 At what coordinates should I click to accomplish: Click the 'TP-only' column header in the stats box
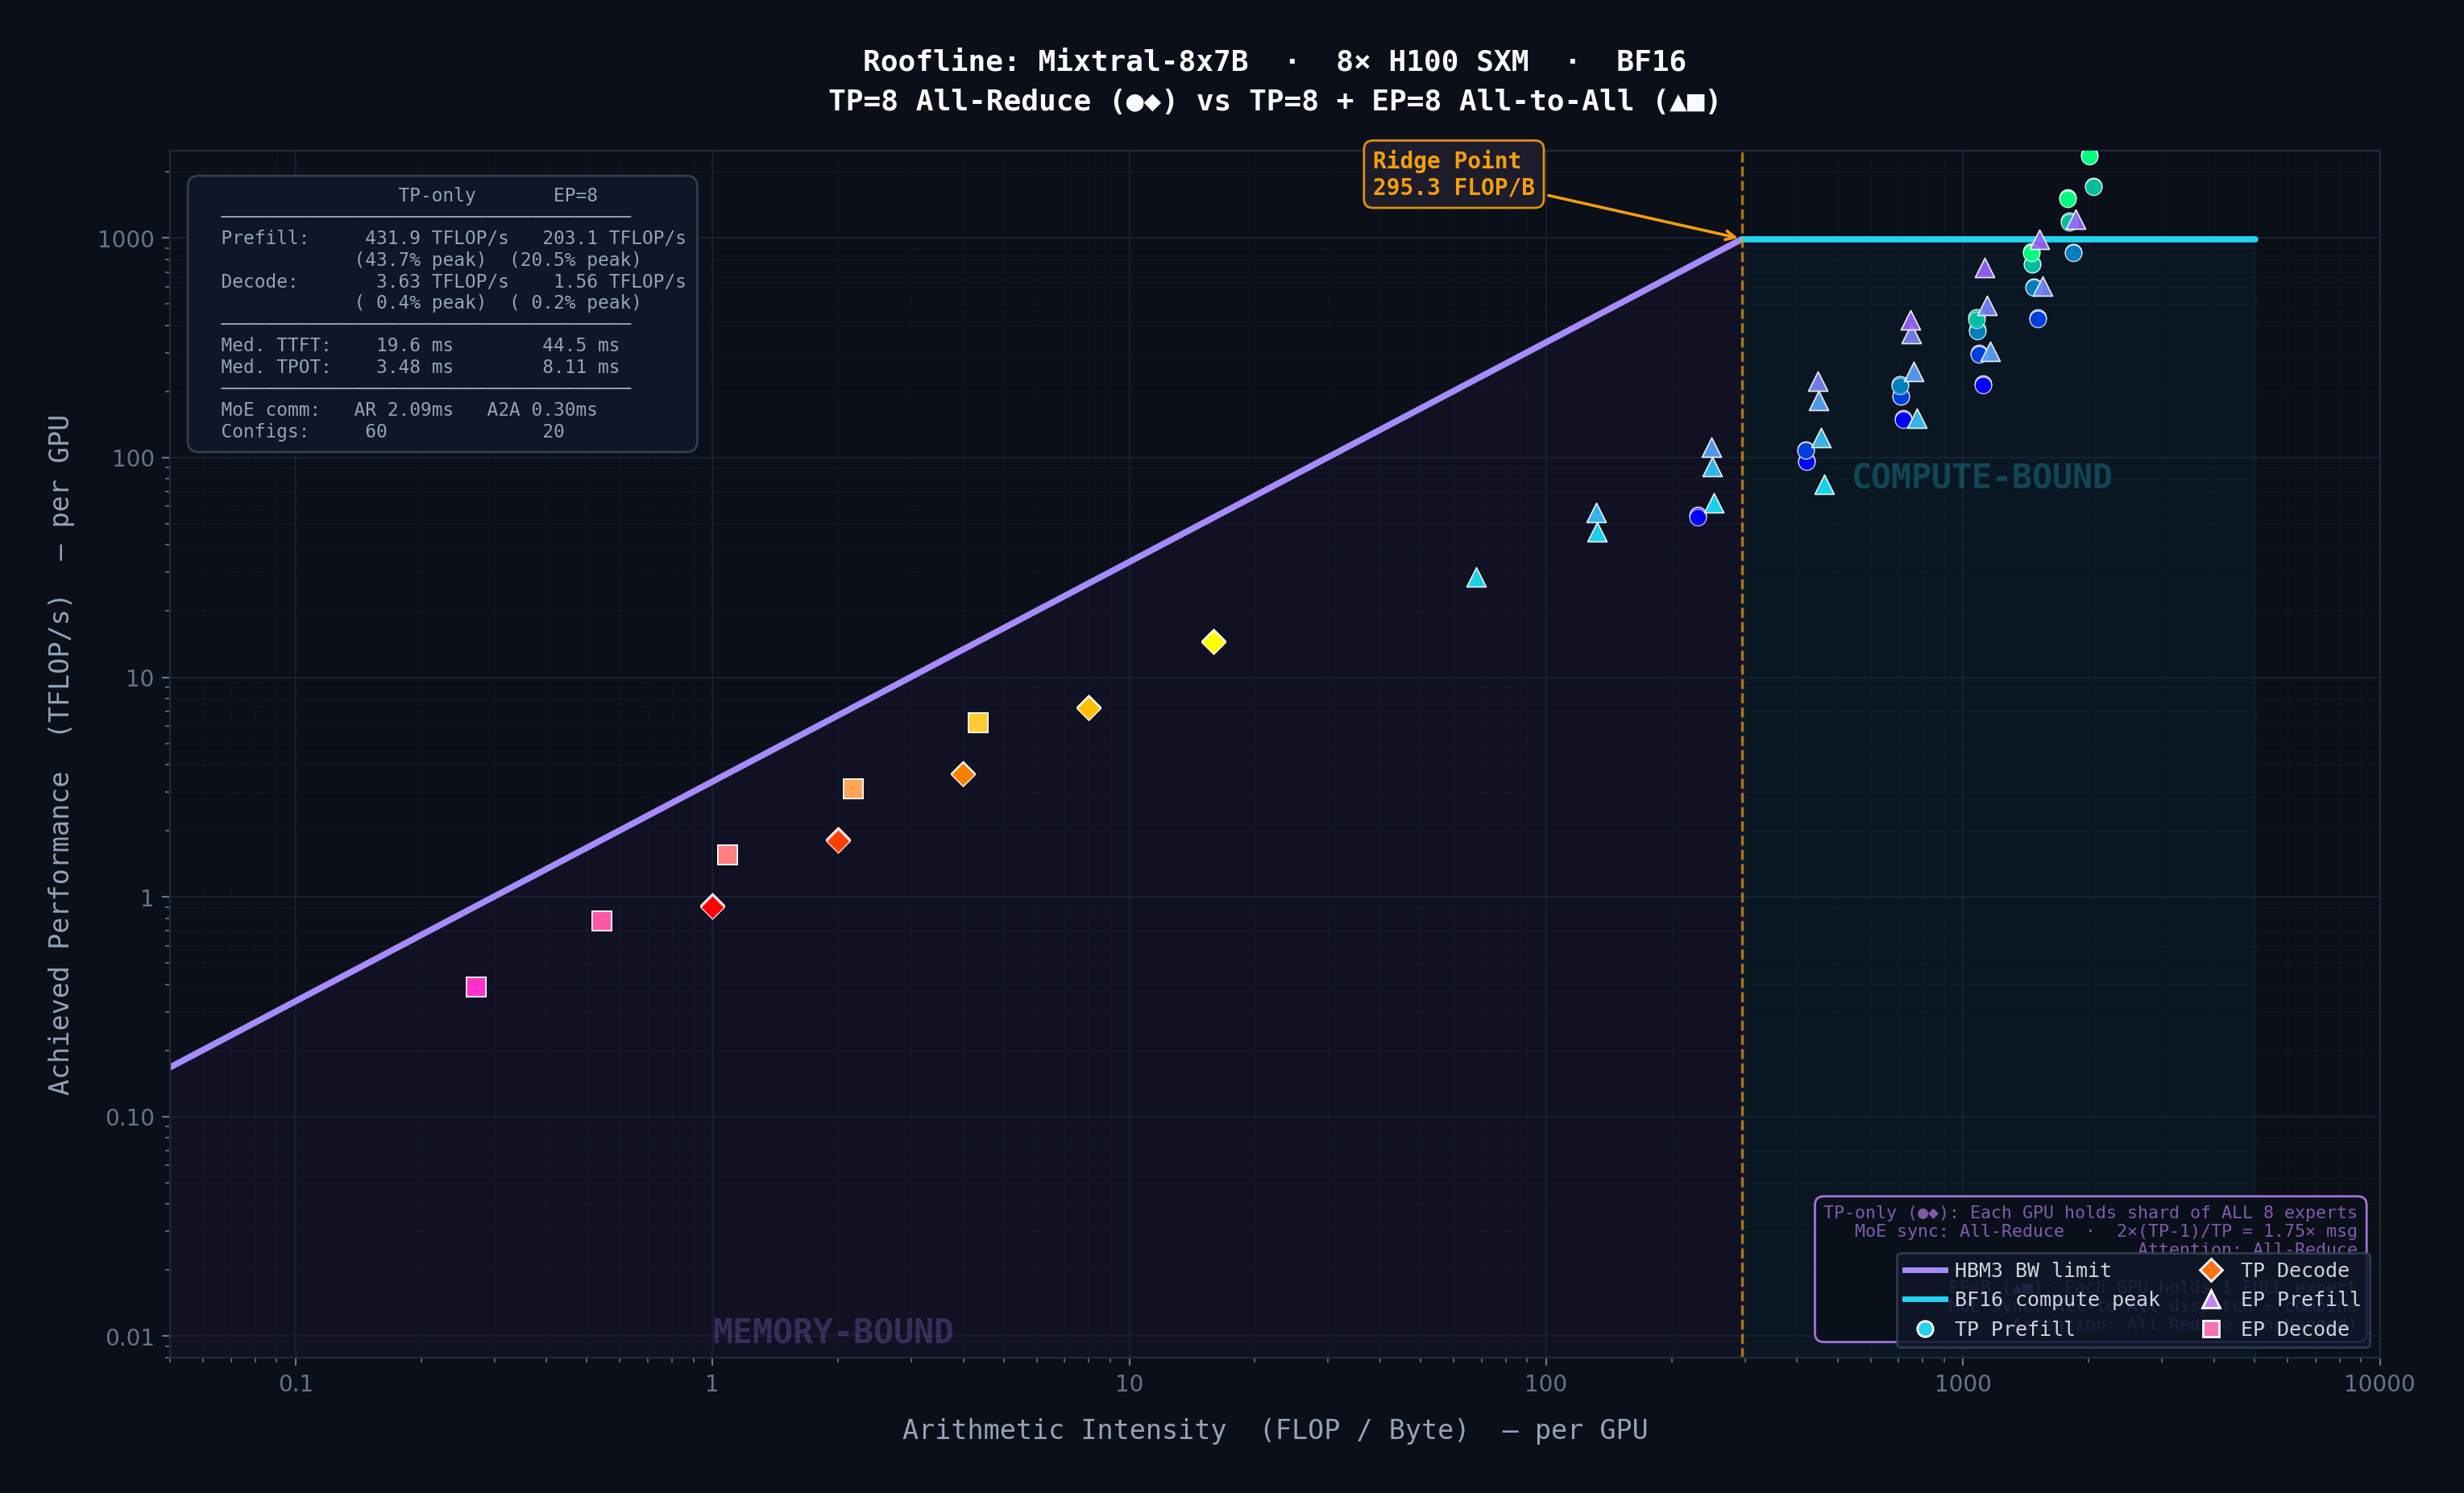click(437, 195)
